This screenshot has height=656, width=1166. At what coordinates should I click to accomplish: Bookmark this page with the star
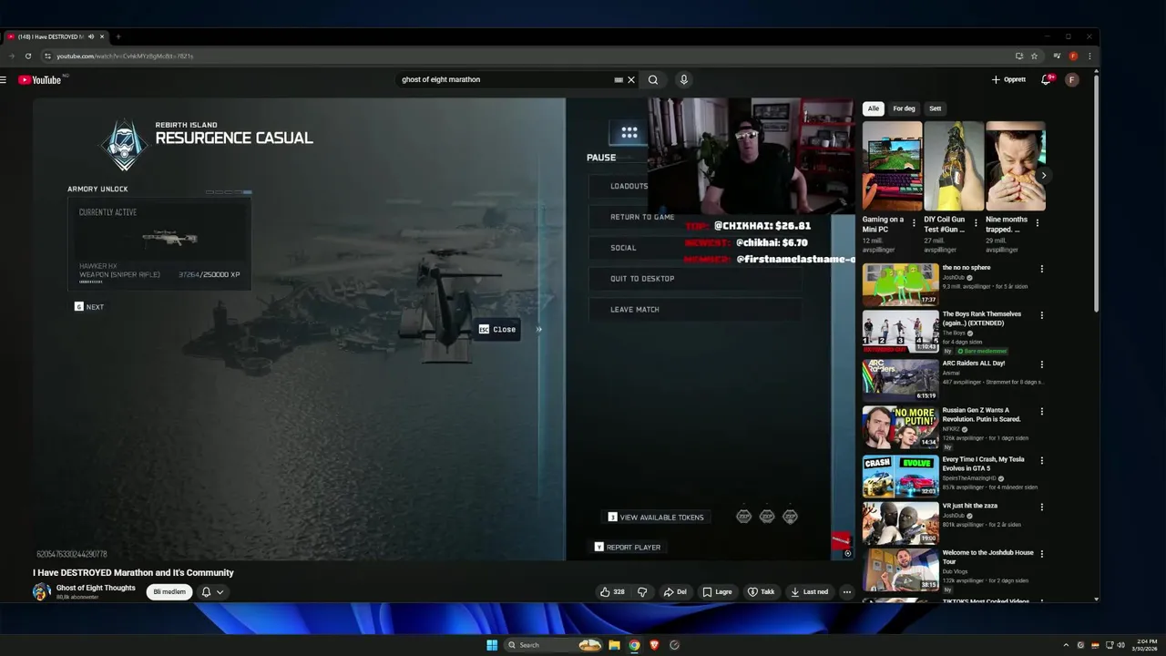pyautogui.click(x=1034, y=56)
